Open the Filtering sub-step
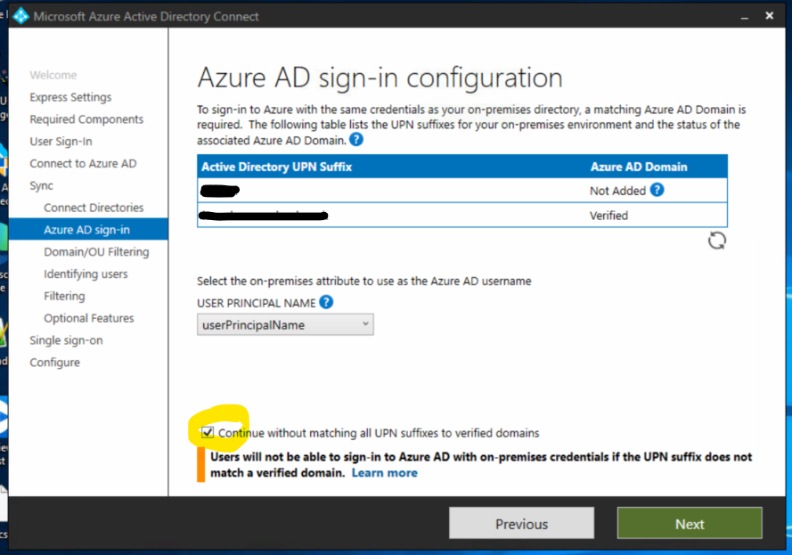The width and height of the screenshot is (792, 555). [64, 296]
